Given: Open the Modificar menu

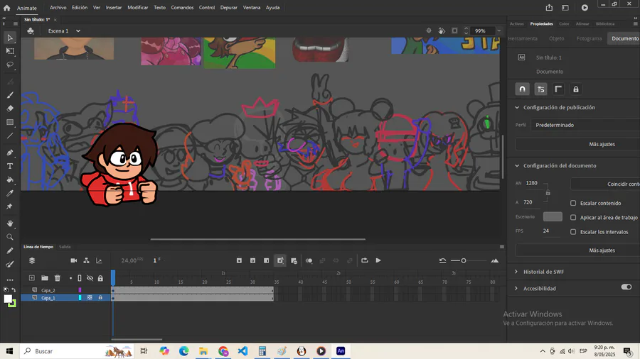Looking at the screenshot, I should (x=137, y=7).
